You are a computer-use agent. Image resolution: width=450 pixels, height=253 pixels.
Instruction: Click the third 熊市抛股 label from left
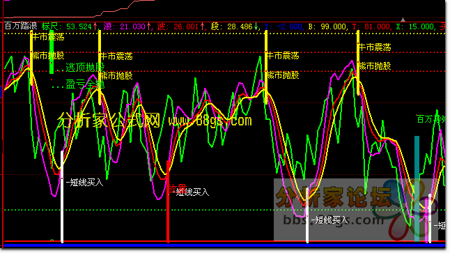(x=284, y=75)
